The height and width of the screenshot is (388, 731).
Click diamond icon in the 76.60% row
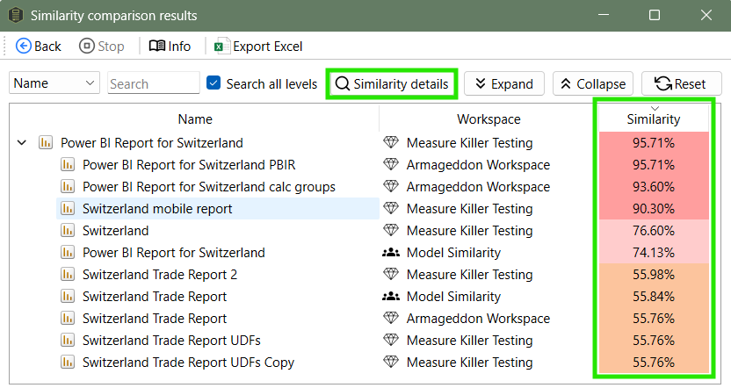pyautogui.click(x=391, y=230)
